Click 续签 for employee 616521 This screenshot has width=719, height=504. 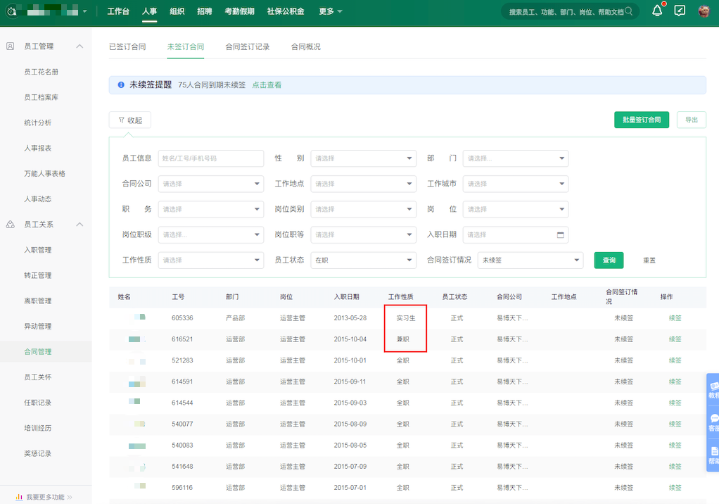click(x=675, y=339)
